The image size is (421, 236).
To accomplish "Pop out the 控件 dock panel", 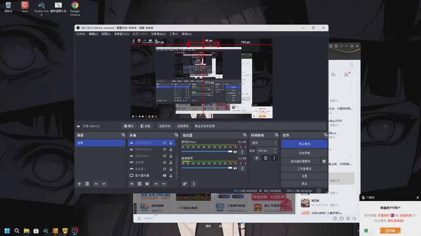I will point(325,135).
